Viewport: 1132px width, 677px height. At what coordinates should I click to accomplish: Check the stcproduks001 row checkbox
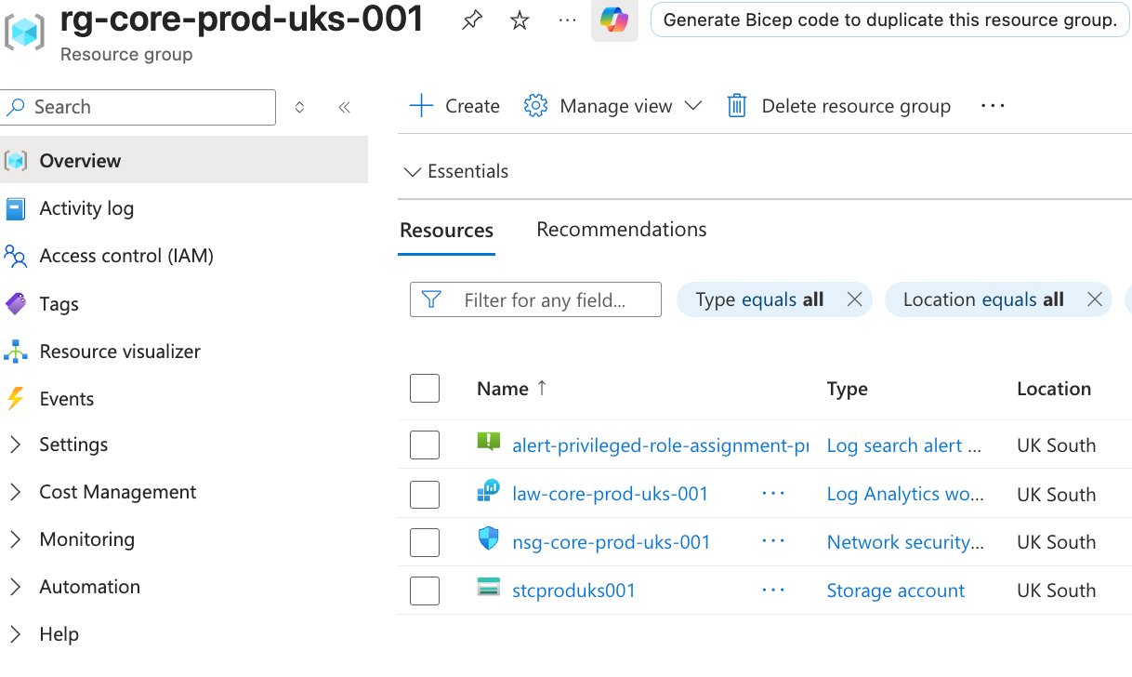pos(425,591)
